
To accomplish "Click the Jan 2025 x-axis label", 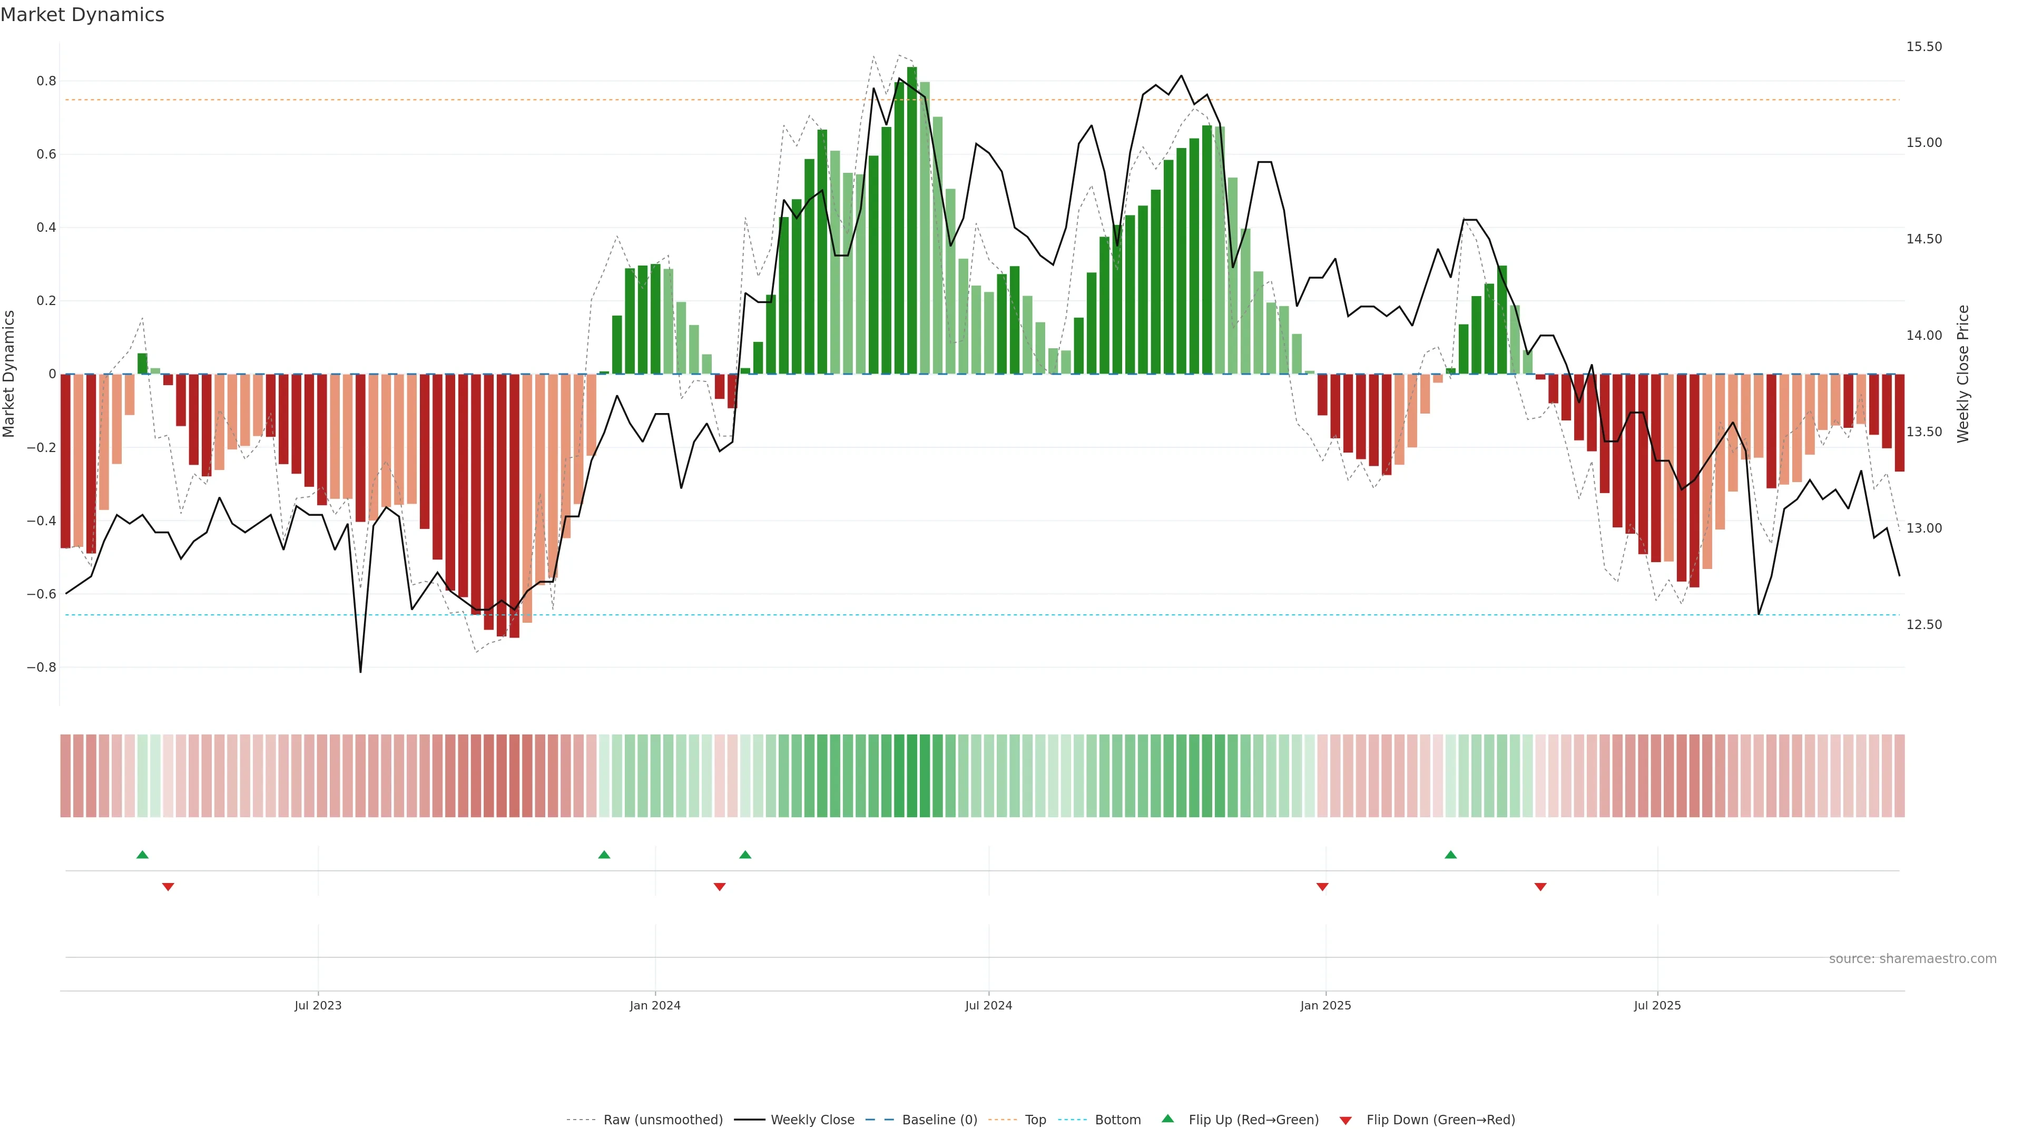I will coord(1325,1005).
